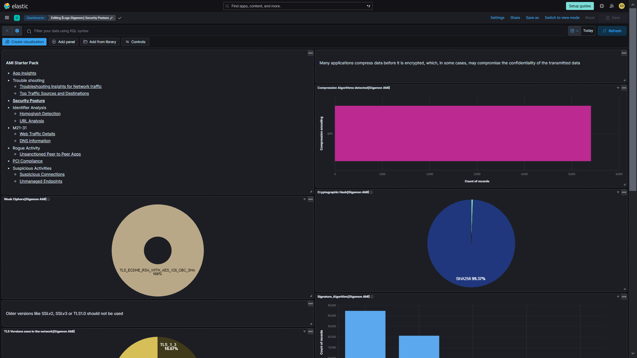Open Unmanaged Endpoints link
This screenshot has width=637, height=358.
(x=41, y=181)
